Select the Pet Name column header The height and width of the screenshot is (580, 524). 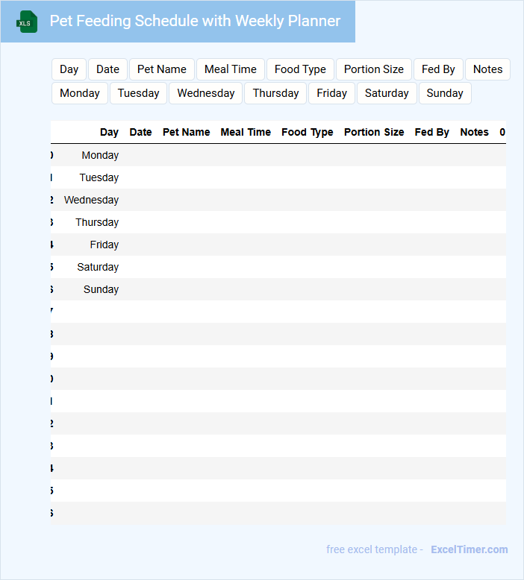[187, 132]
